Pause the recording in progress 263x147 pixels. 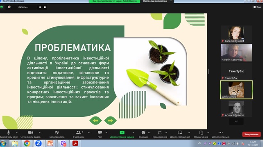[40, 7]
